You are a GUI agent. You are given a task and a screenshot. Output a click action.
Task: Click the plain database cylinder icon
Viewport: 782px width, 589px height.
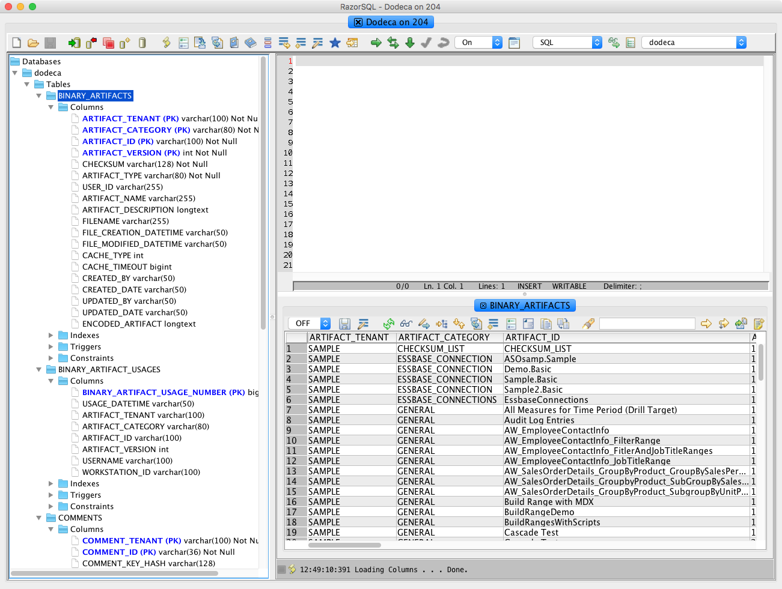[x=142, y=43]
